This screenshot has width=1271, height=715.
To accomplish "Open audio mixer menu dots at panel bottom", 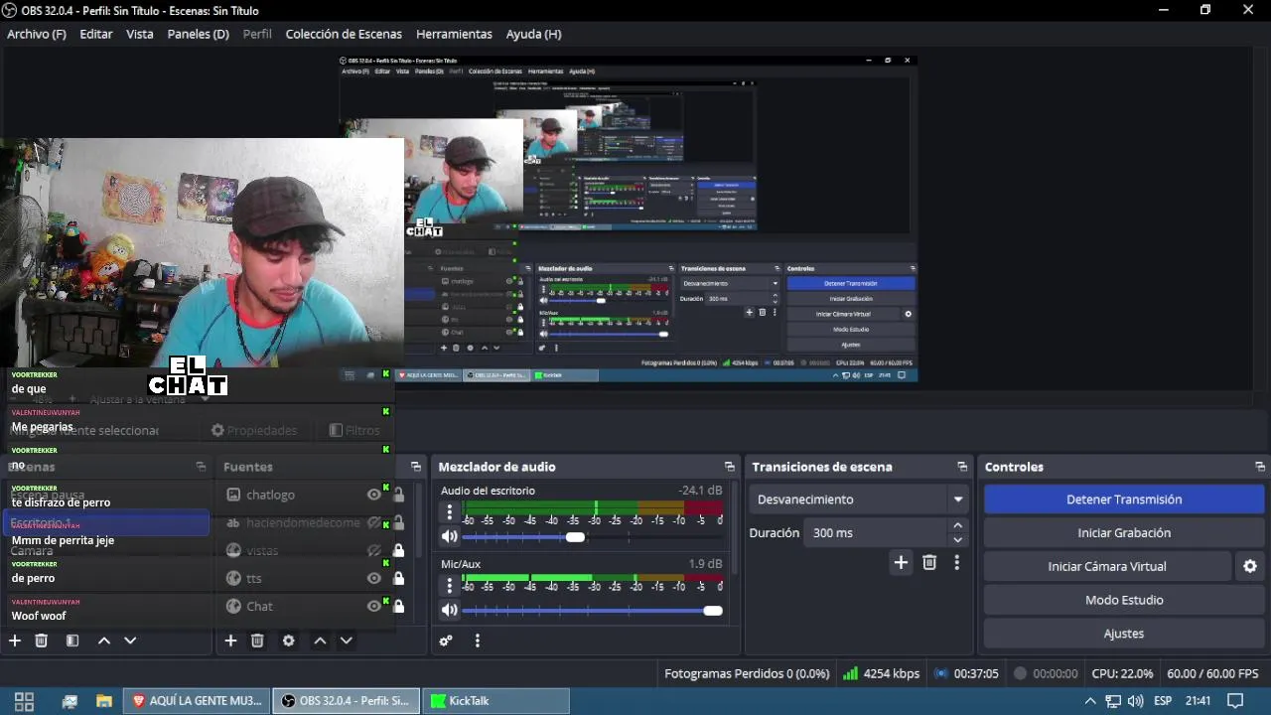I will (478, 641).
